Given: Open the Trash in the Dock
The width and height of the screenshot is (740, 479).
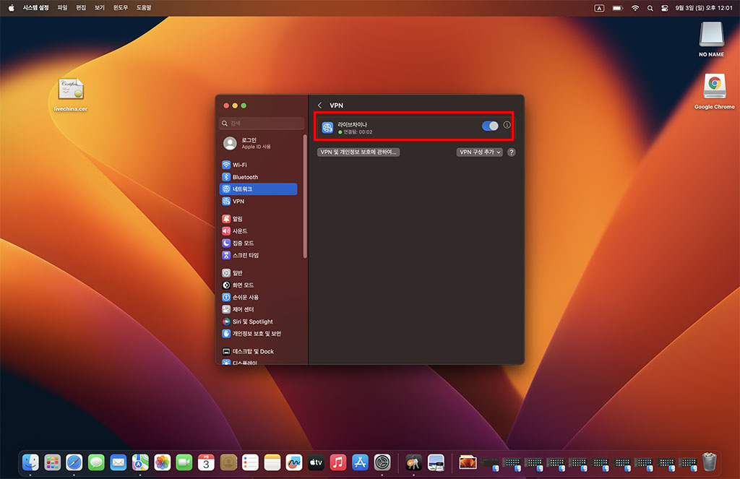Looking at the screenshot, I should (710, 462).
